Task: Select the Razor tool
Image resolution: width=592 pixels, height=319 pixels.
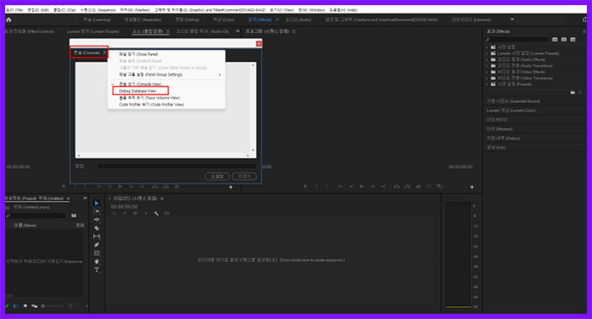Action: [96, 228]
